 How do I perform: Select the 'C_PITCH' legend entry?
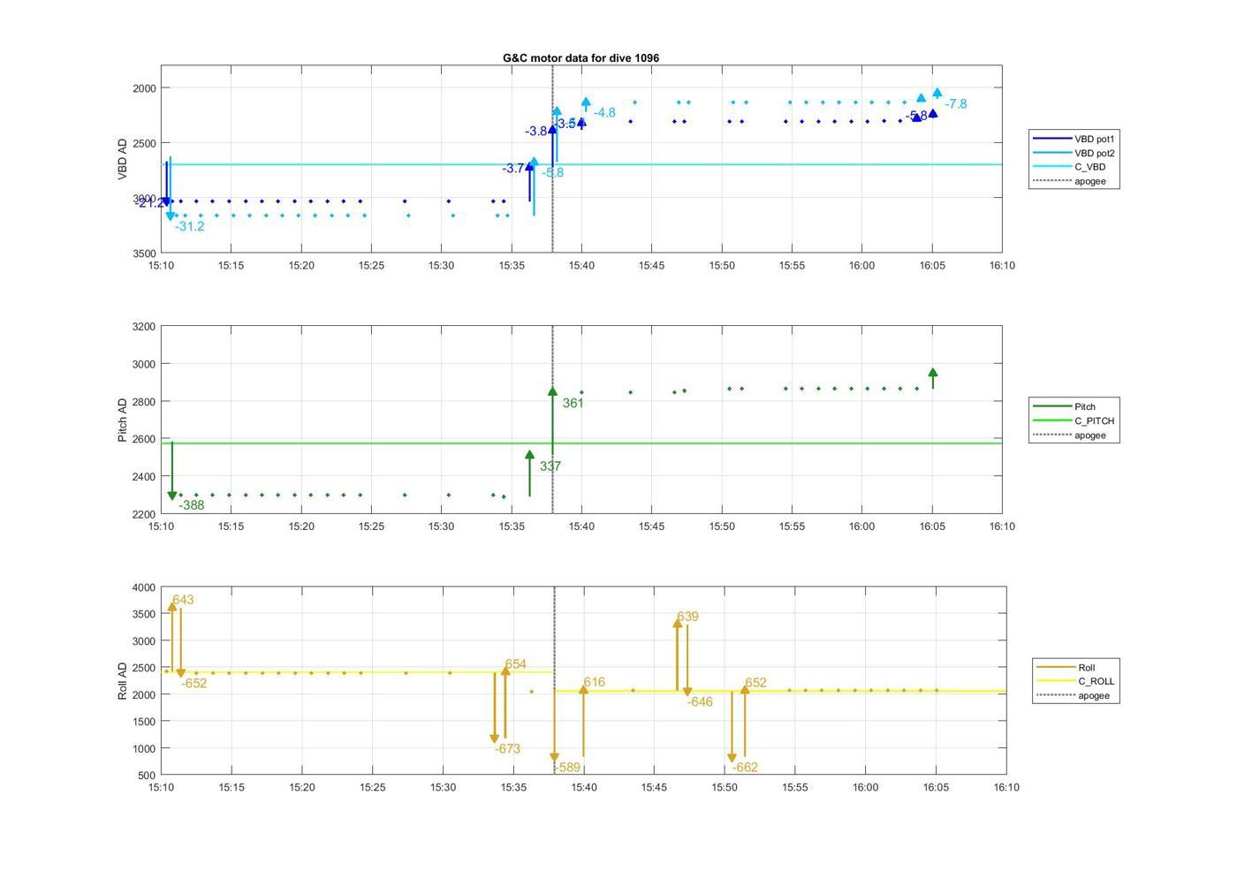(x=1075, y=420)
